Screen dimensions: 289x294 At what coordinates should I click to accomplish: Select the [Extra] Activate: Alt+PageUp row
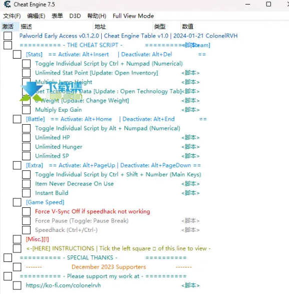coord(113,165)
